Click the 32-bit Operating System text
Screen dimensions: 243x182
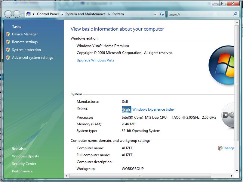141,131
